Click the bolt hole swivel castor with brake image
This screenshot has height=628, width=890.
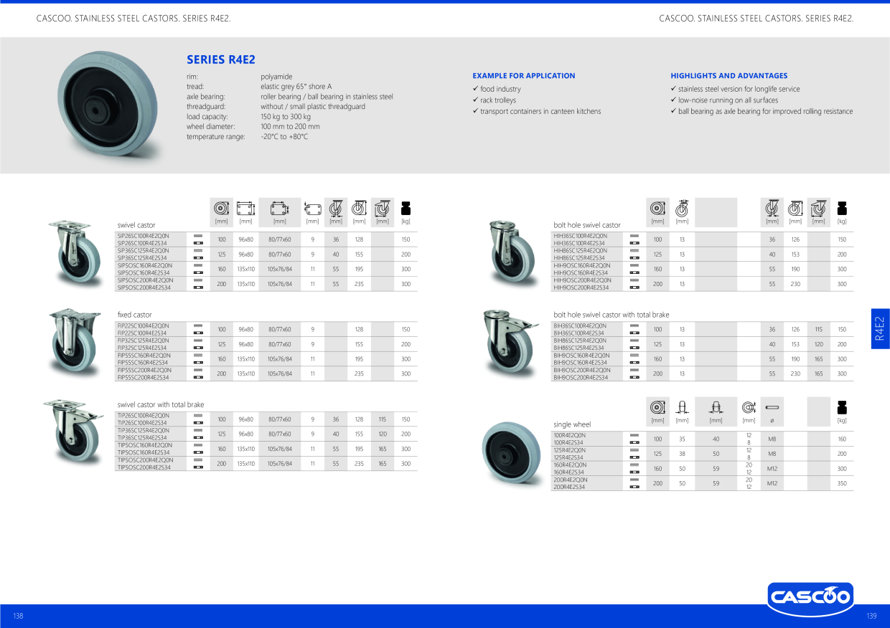[x=511, y=343]
